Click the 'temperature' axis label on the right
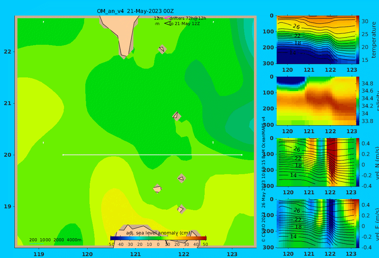 tap(374, 40)
